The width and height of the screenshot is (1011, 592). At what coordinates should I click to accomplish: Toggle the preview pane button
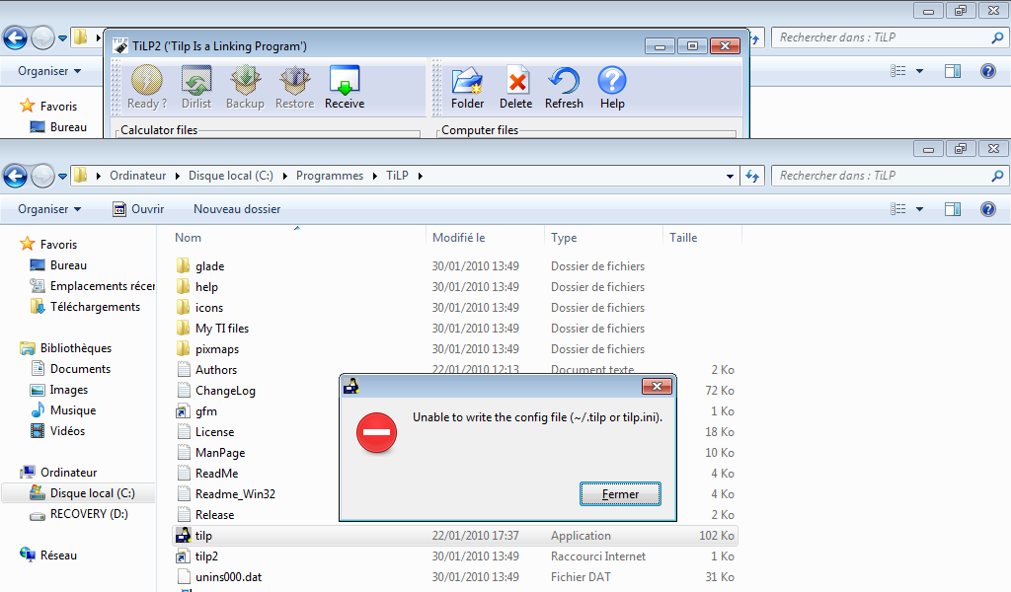(953, 209)
